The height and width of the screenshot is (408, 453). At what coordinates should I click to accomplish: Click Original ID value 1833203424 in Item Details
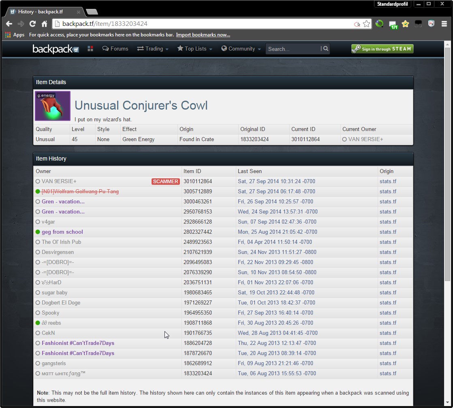click(254, 139)
